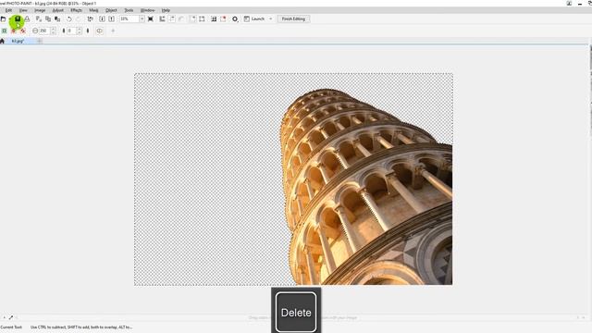Click the stepper beside the 0 field
The height and width of the screenshot is (333, 592).
79,31
